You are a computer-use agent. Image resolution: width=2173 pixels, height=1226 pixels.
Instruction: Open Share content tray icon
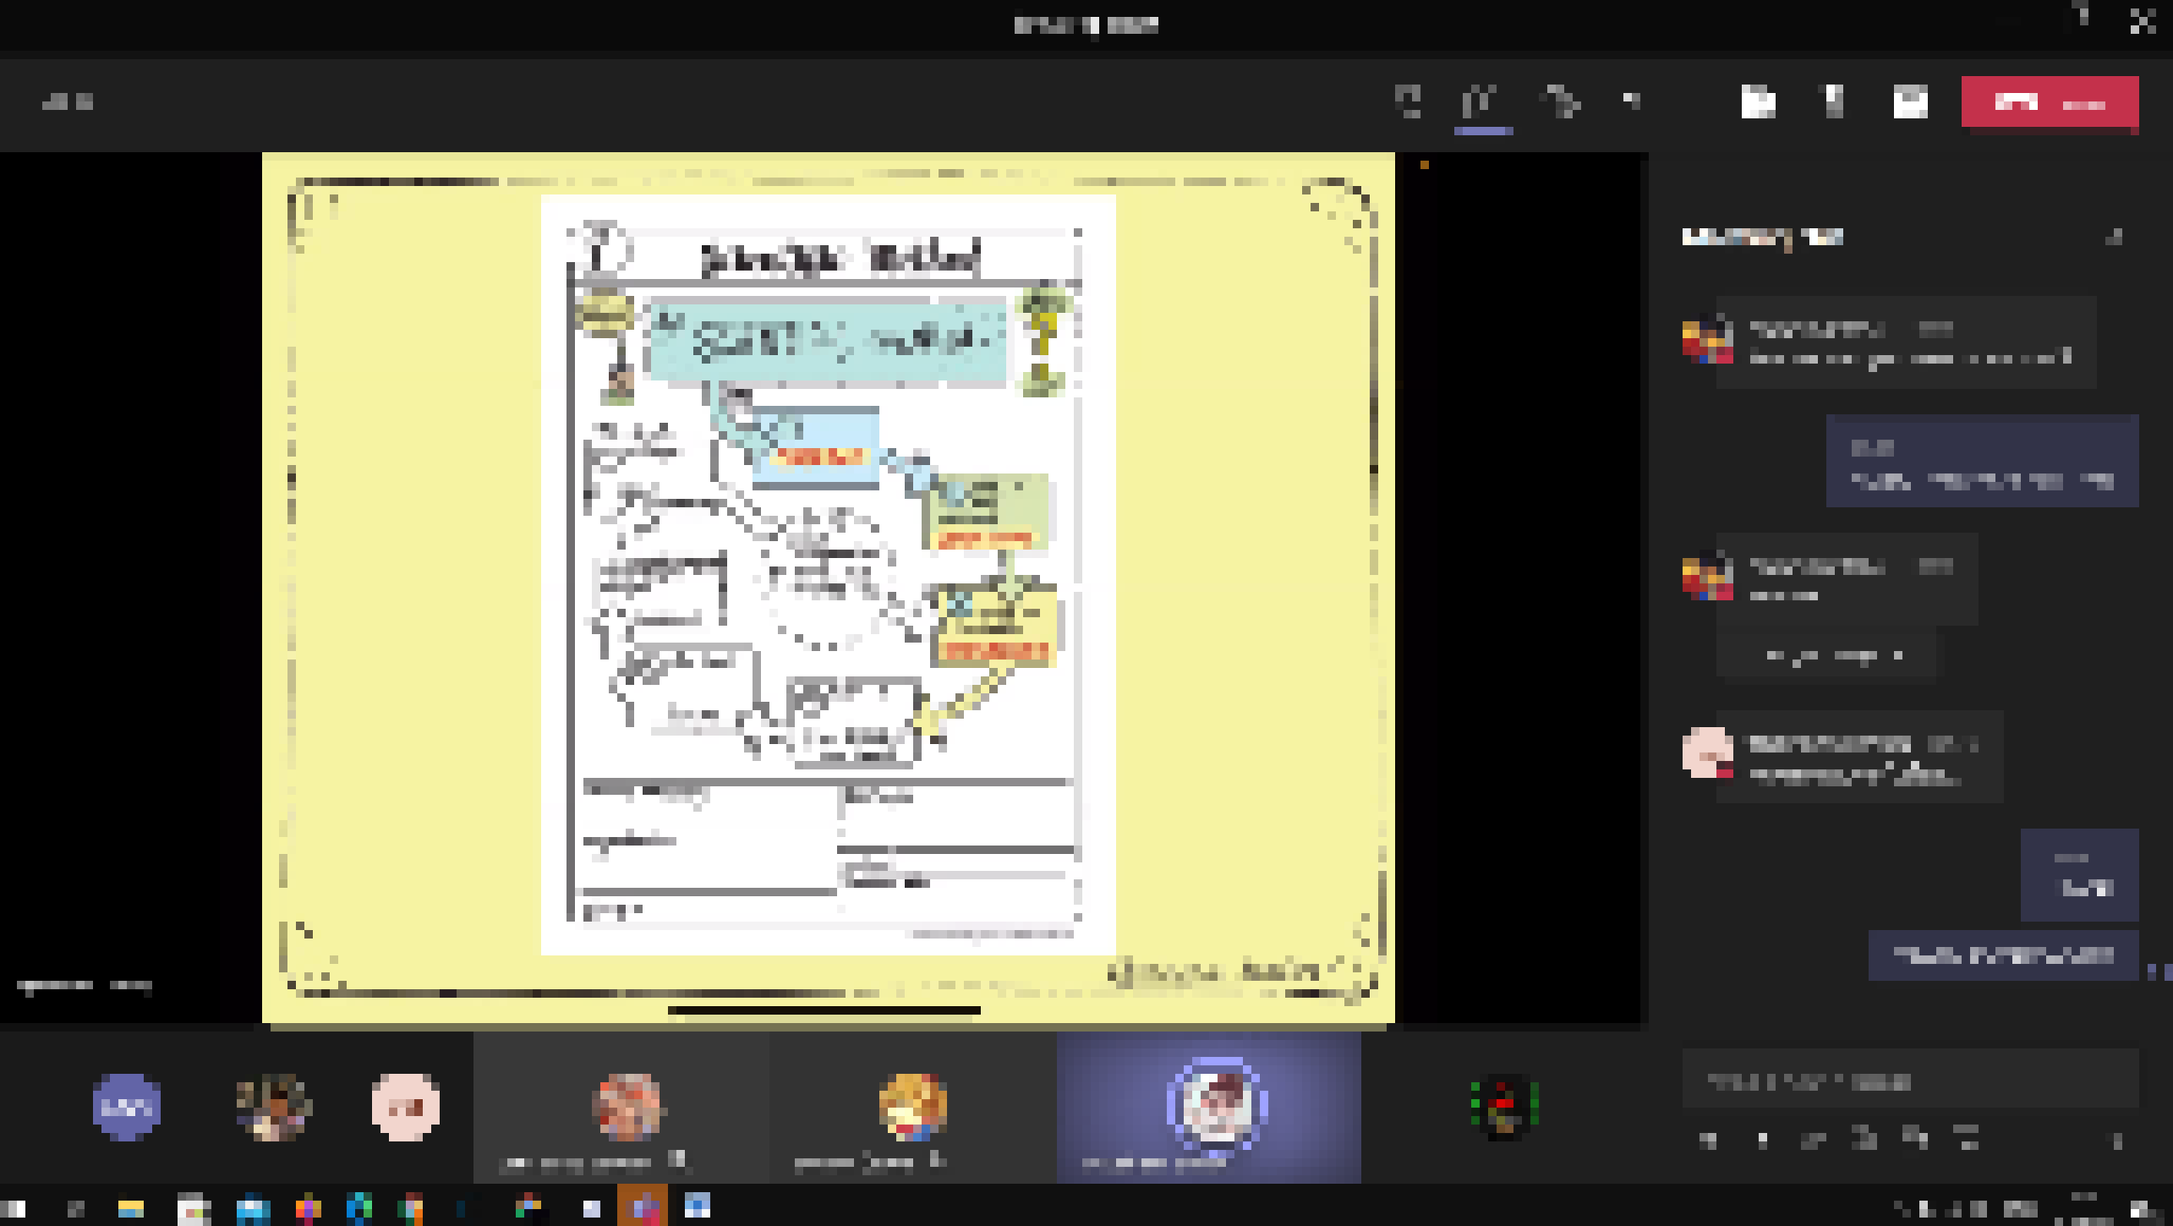coord(1910,102)
